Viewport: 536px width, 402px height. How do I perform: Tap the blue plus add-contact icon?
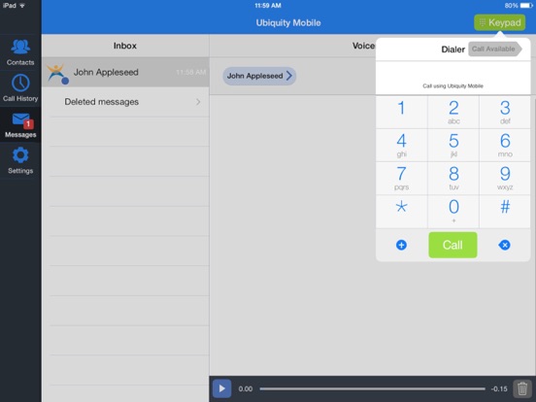(x=401, y=245)
